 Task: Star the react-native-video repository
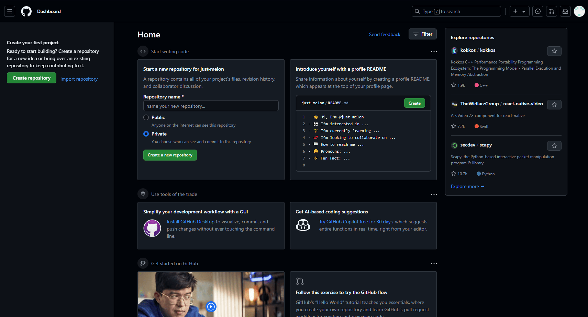pyautogui.click(x=554, y=105)
